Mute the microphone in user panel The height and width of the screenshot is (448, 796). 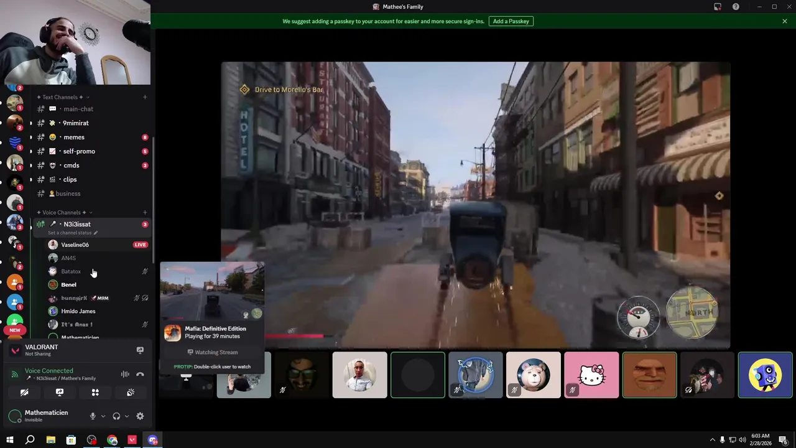(93, 416)
